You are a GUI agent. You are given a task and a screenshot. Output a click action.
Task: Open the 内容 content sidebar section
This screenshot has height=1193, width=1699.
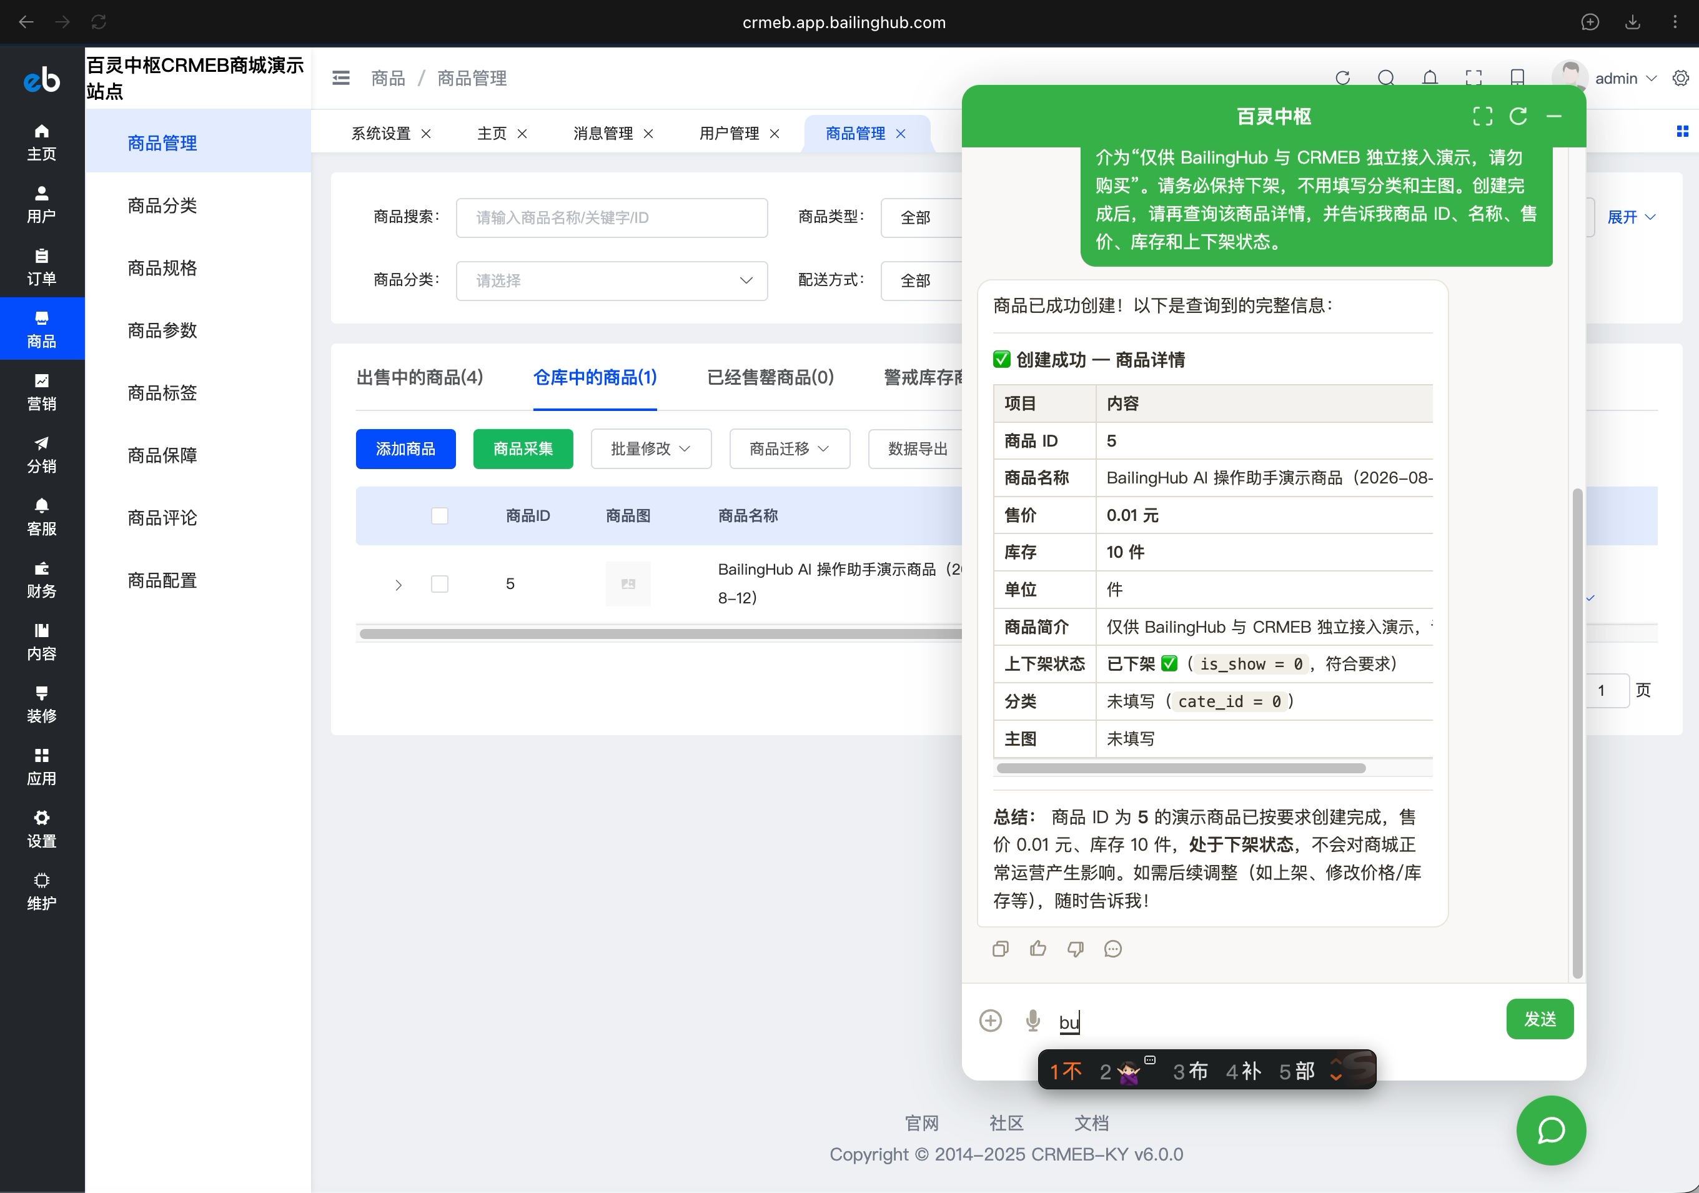coord(41,641)
